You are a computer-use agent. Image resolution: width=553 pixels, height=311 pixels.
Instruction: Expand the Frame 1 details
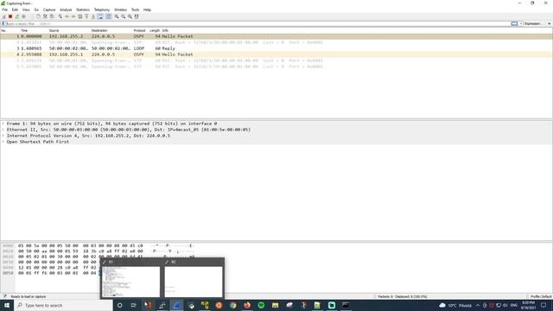(x=3, y=124)
